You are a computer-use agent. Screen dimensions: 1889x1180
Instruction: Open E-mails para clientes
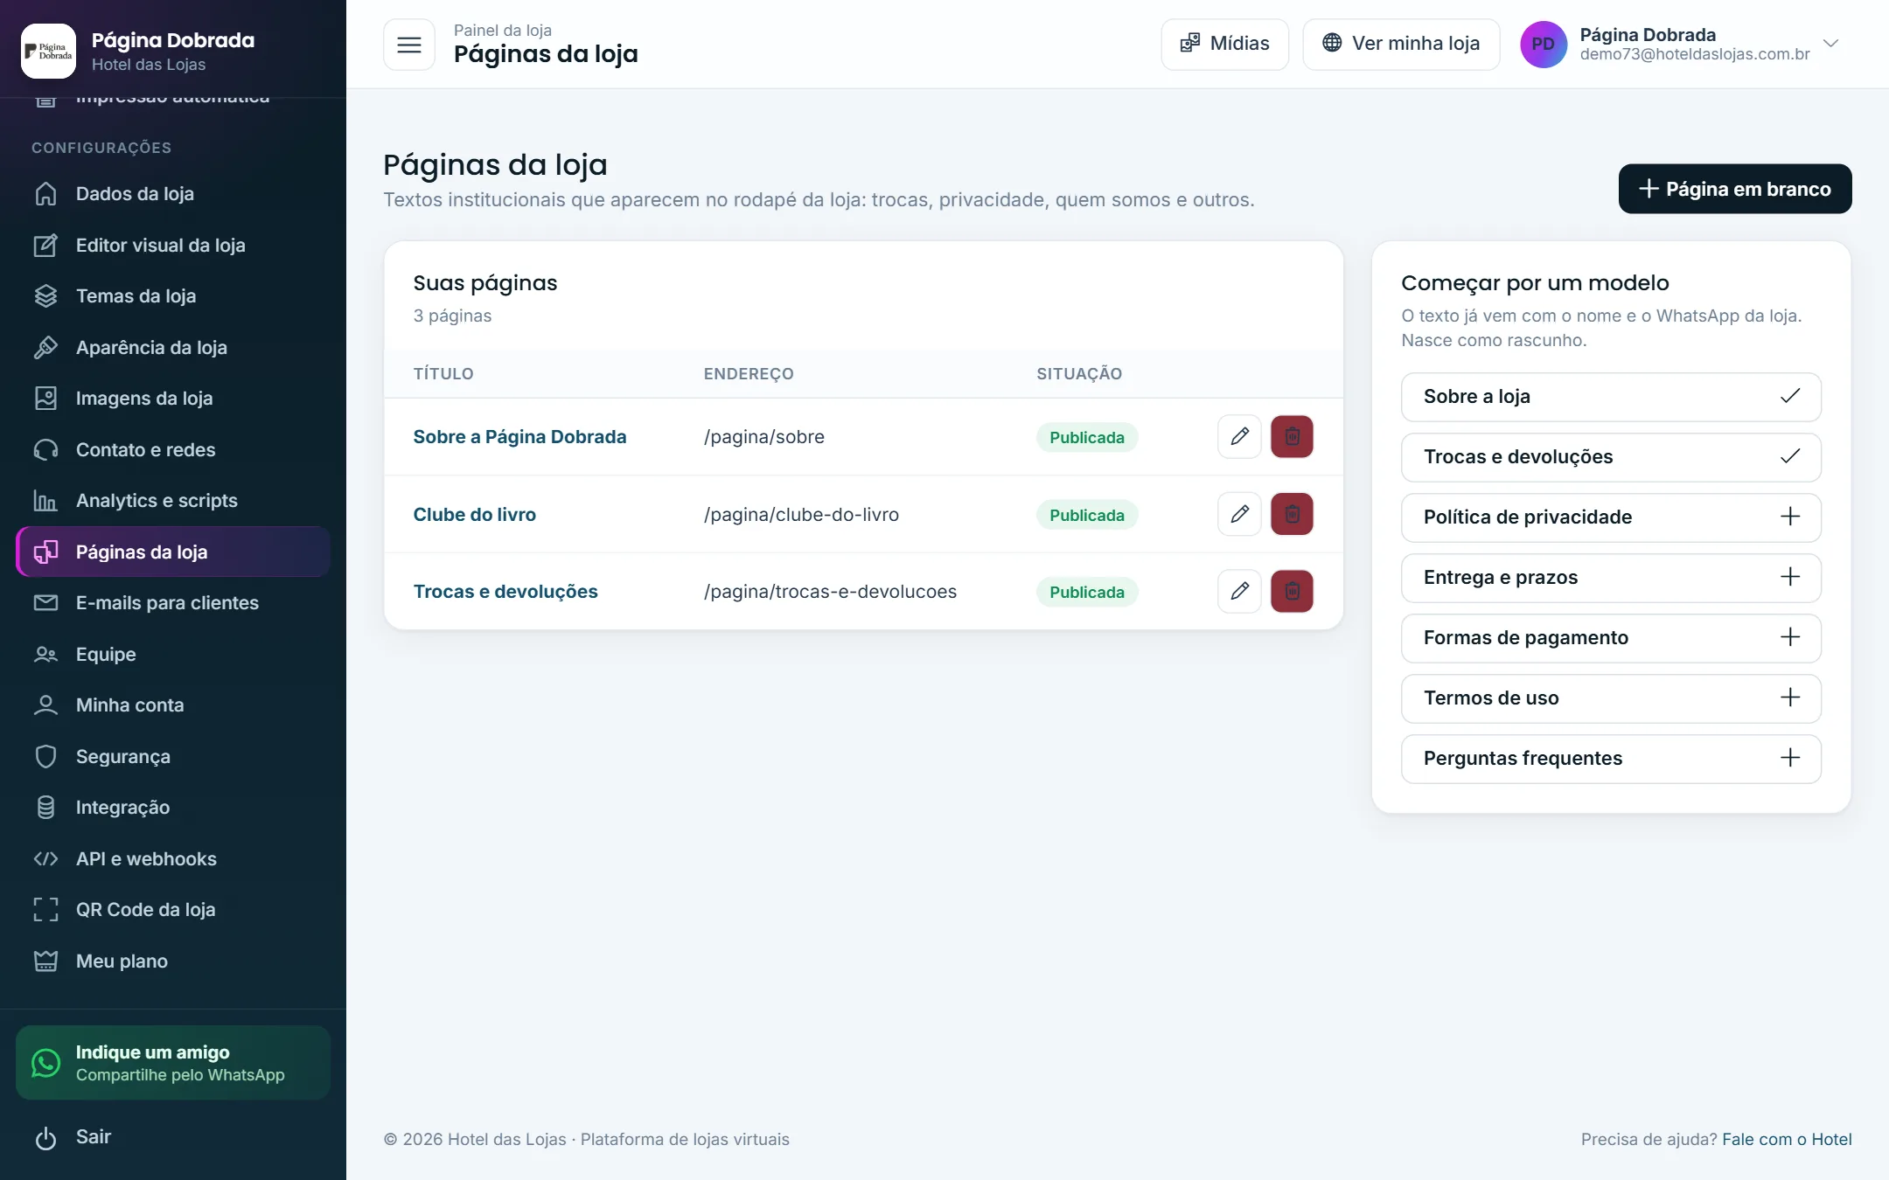click(173, 602)
